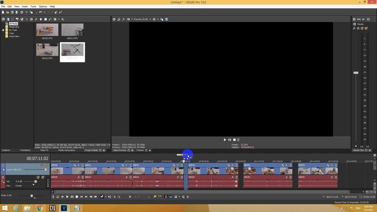Switch to the Trimmer tab
The height and width of the screenshot is (212, 377).
(140, 150)
